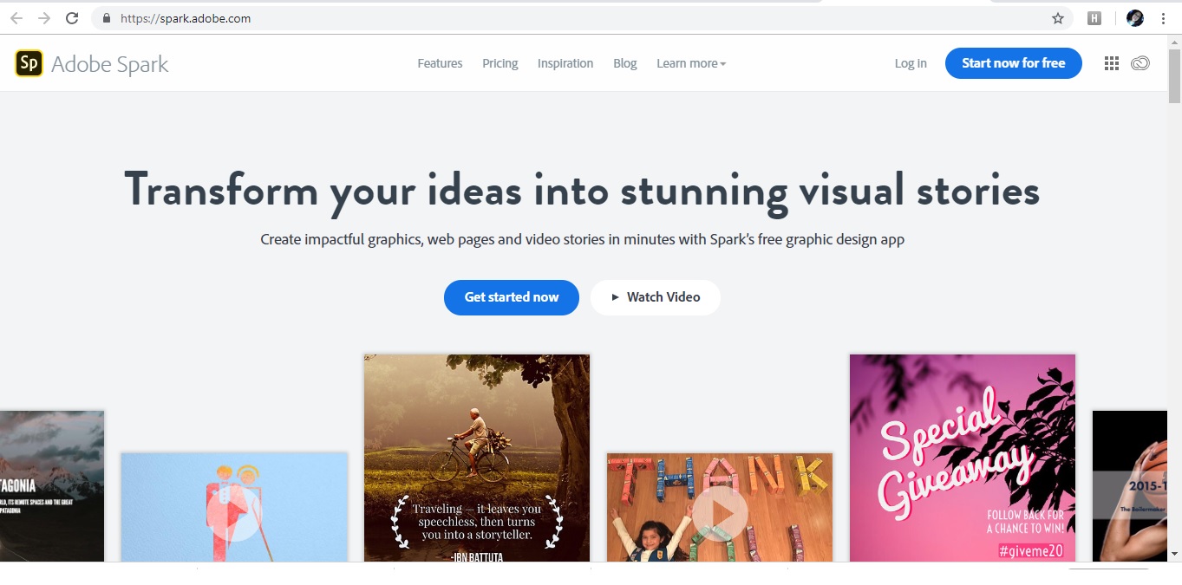
Task: Click the Creative Cloud icon
Action: click(1140, 63)
